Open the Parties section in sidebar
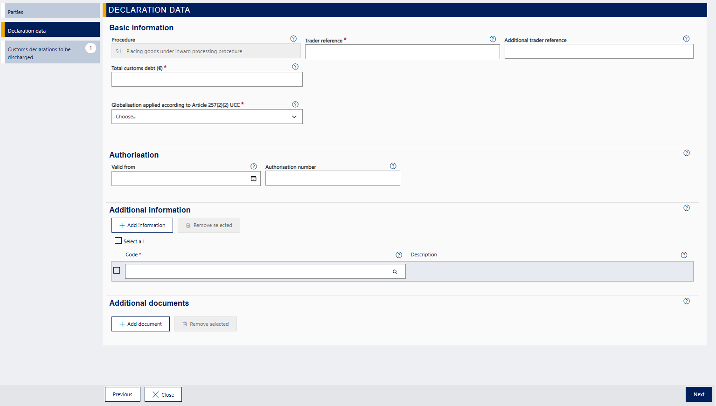This screenshot has height=406, width=716. click(52, 12)
